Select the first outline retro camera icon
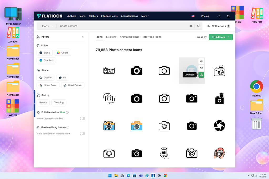The width and height of the screenshot is (269, 179). coord(109,71)
